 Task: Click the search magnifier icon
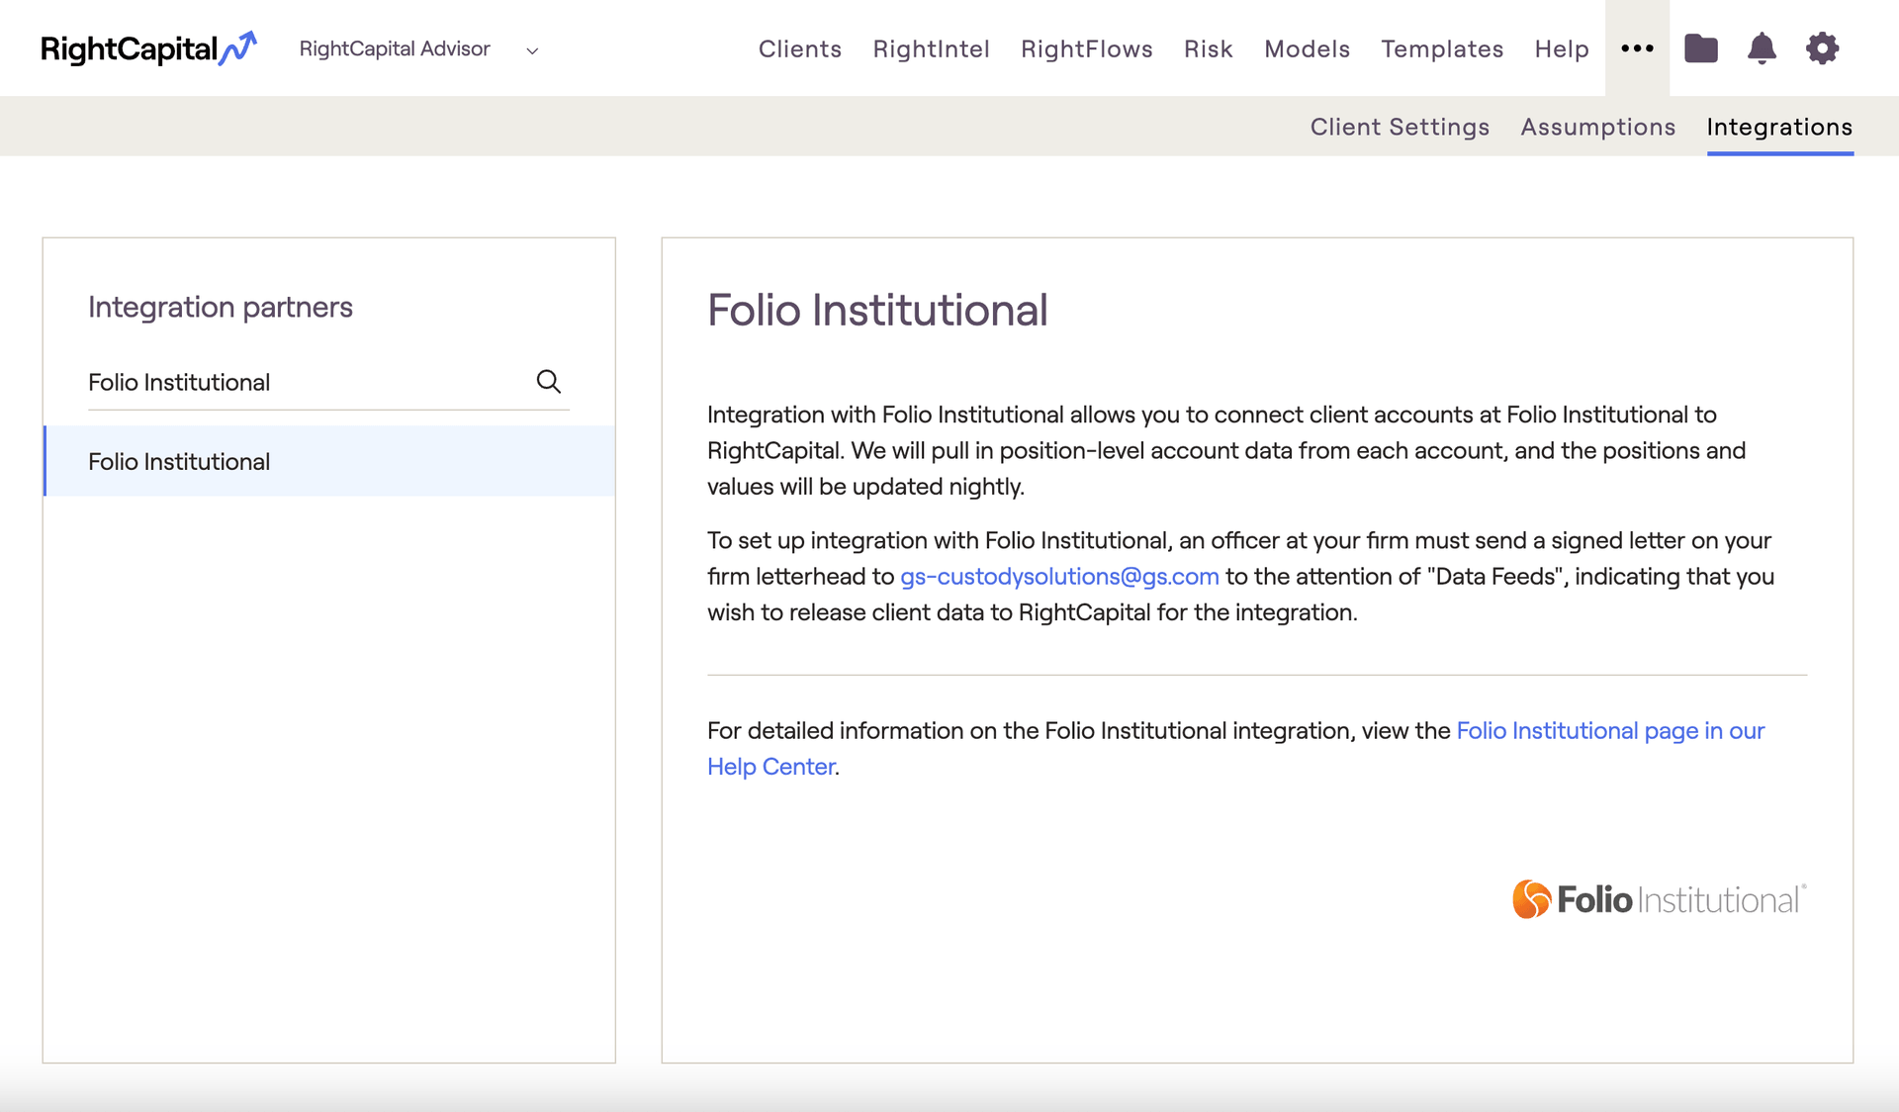tap(549, 382)
